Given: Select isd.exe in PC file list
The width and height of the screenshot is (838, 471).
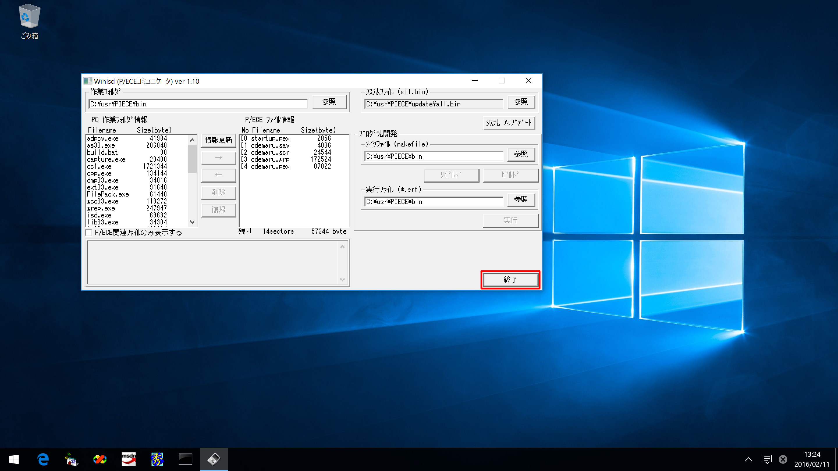Looking at the screenshot, I should pos(137,215).
